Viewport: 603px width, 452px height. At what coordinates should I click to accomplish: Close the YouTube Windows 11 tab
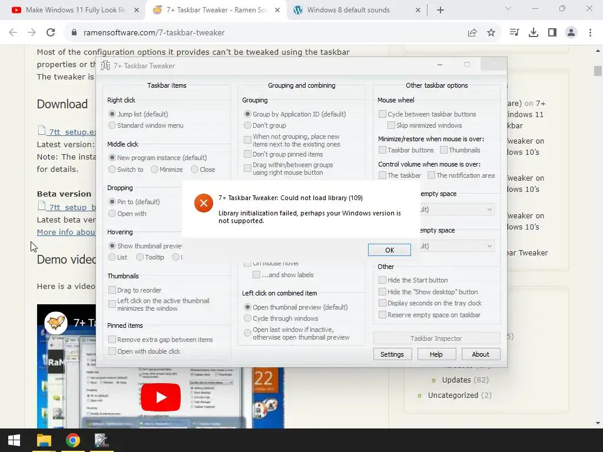[137, 10]
